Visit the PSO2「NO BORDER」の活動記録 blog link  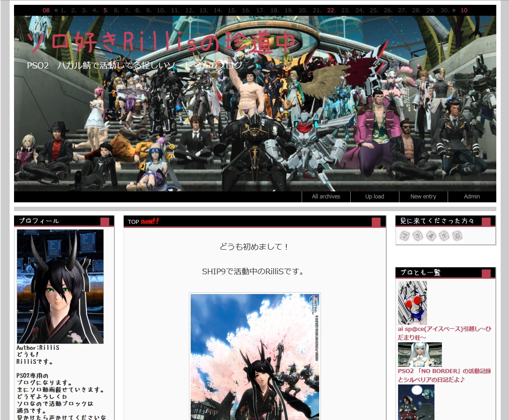[x=445, y=375]
